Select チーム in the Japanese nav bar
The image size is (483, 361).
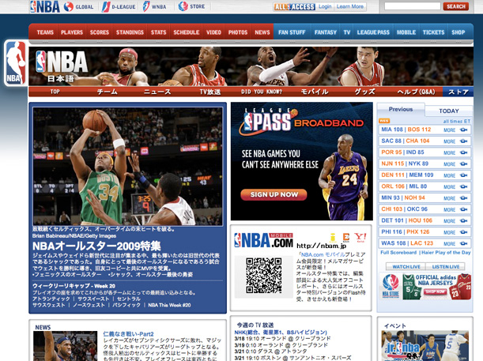pos(107,92)
